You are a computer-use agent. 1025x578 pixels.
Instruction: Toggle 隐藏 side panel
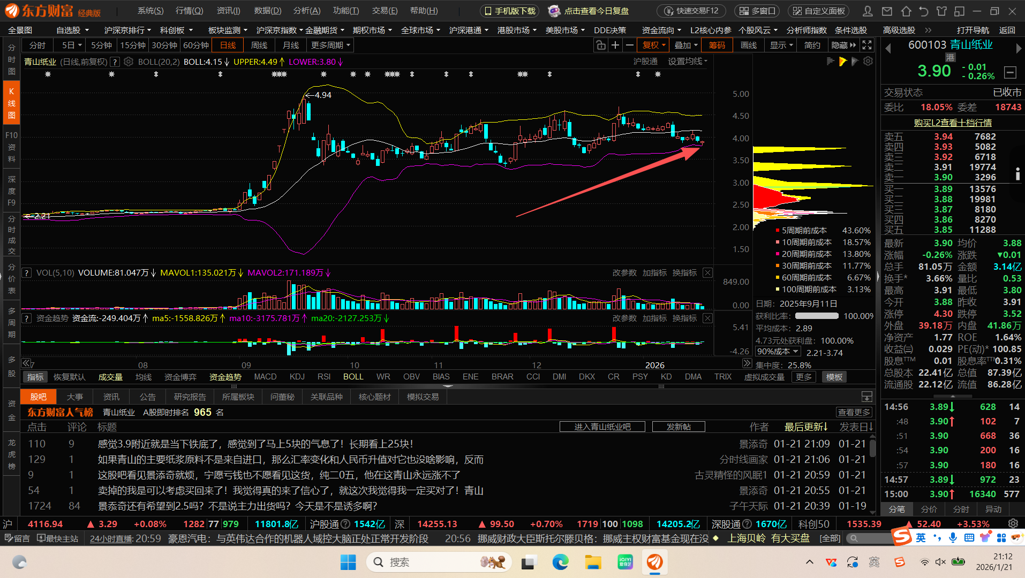(x=843, y=45)
